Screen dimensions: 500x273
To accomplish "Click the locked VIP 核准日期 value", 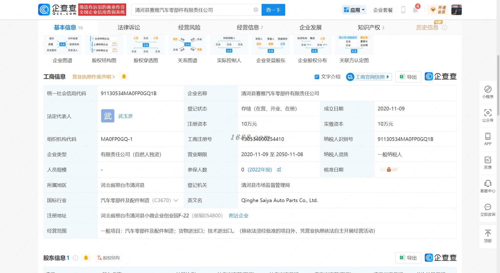I will pyautogui.click(x=389, y=169).
